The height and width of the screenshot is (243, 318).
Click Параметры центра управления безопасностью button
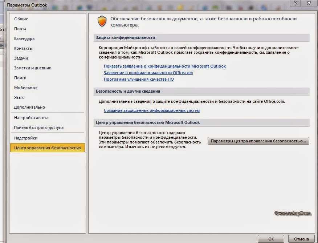pyautogui.click(x=258, y=141)
